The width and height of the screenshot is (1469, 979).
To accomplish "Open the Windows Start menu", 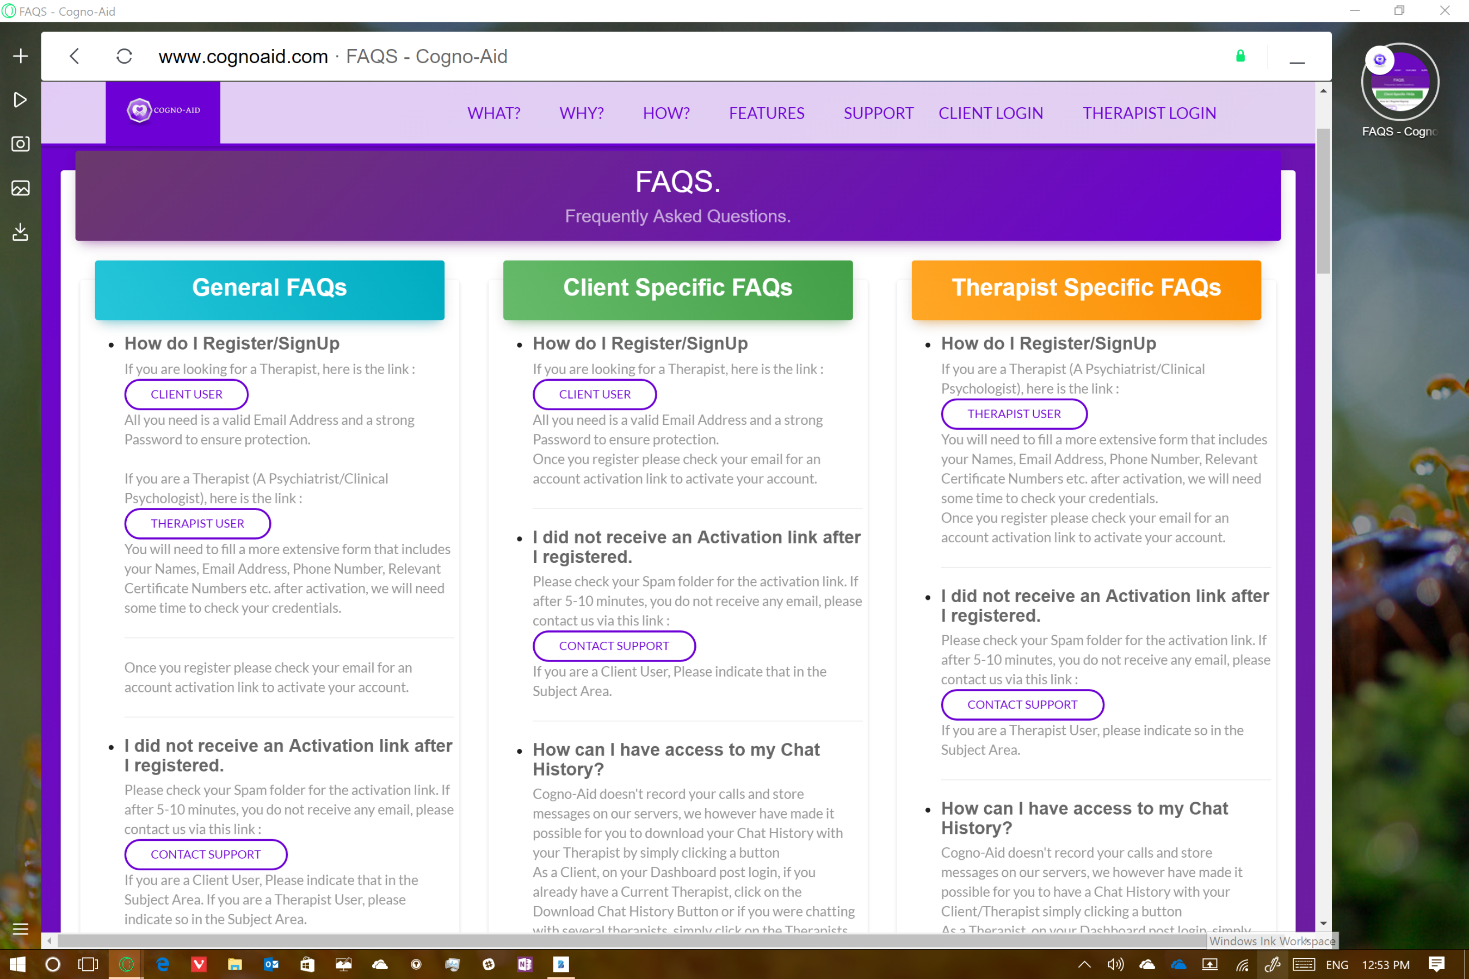I will click(x=17, y=964).
